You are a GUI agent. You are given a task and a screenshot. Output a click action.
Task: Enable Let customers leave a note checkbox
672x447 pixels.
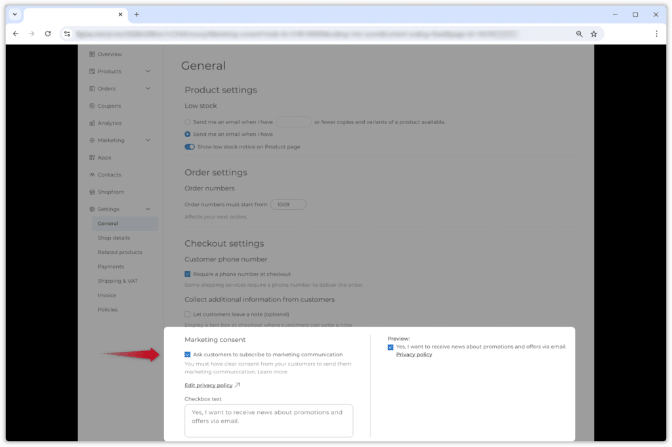coord(188,314)
